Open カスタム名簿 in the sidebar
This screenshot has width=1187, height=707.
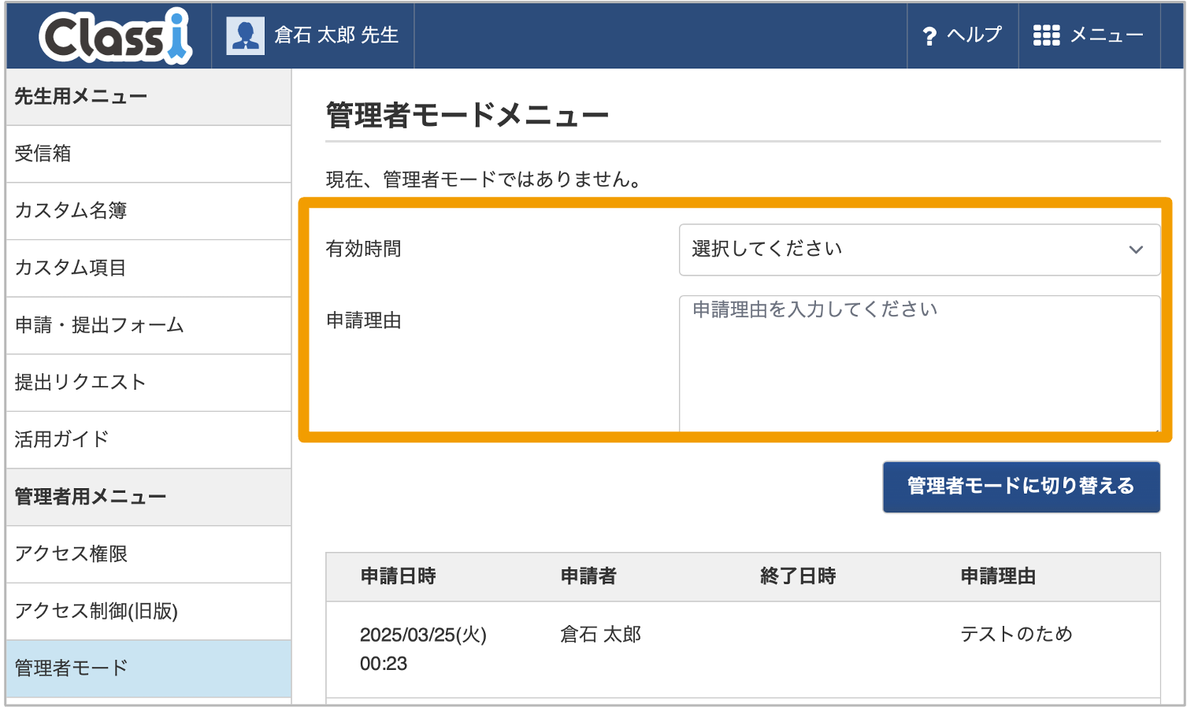coord(149,211)
